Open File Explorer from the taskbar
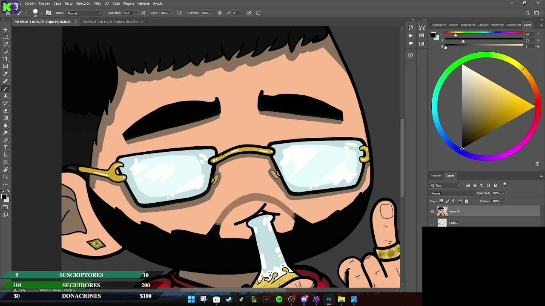545x306 pixels. [341, 299]
